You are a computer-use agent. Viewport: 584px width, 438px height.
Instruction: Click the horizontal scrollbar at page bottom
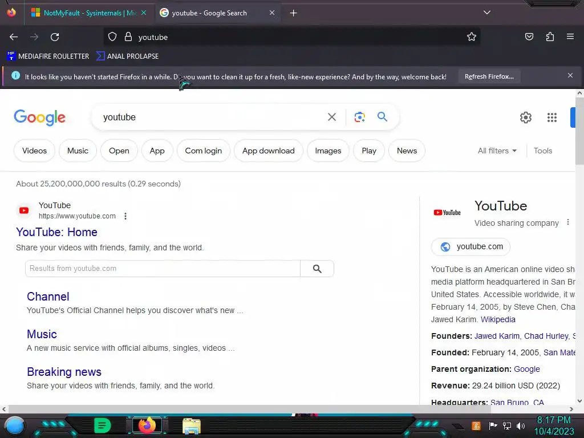click(250, 409)
